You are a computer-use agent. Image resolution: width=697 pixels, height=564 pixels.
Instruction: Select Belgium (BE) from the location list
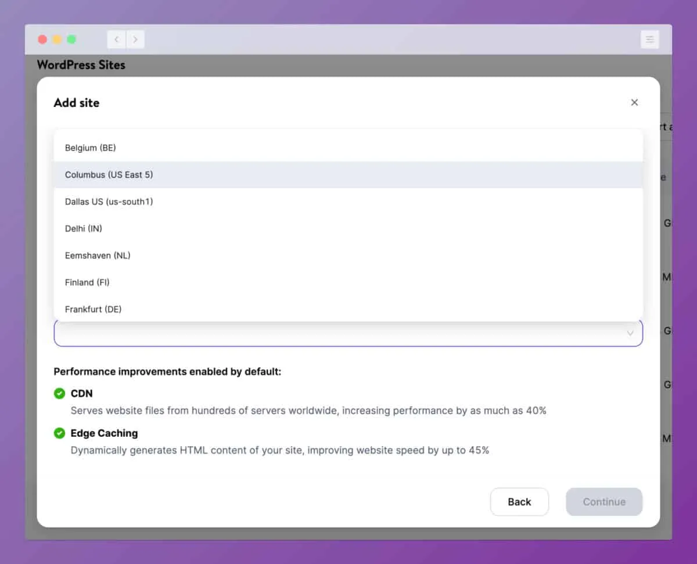coord(91,148)
